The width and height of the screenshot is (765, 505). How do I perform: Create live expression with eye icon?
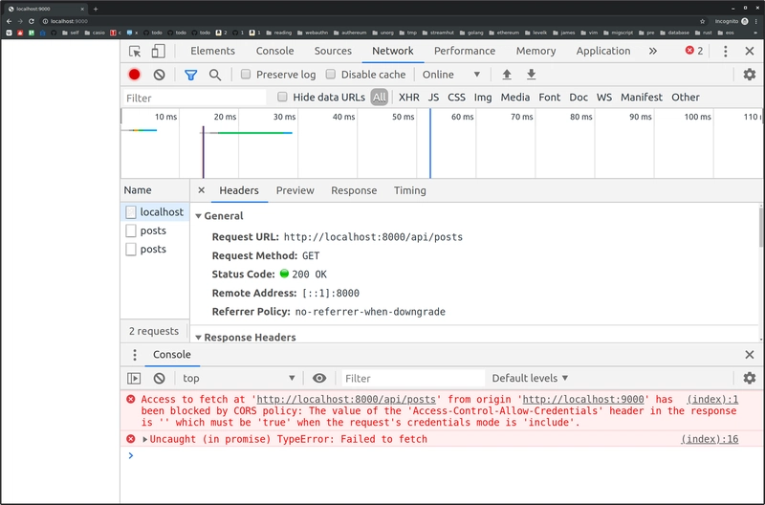319,378
